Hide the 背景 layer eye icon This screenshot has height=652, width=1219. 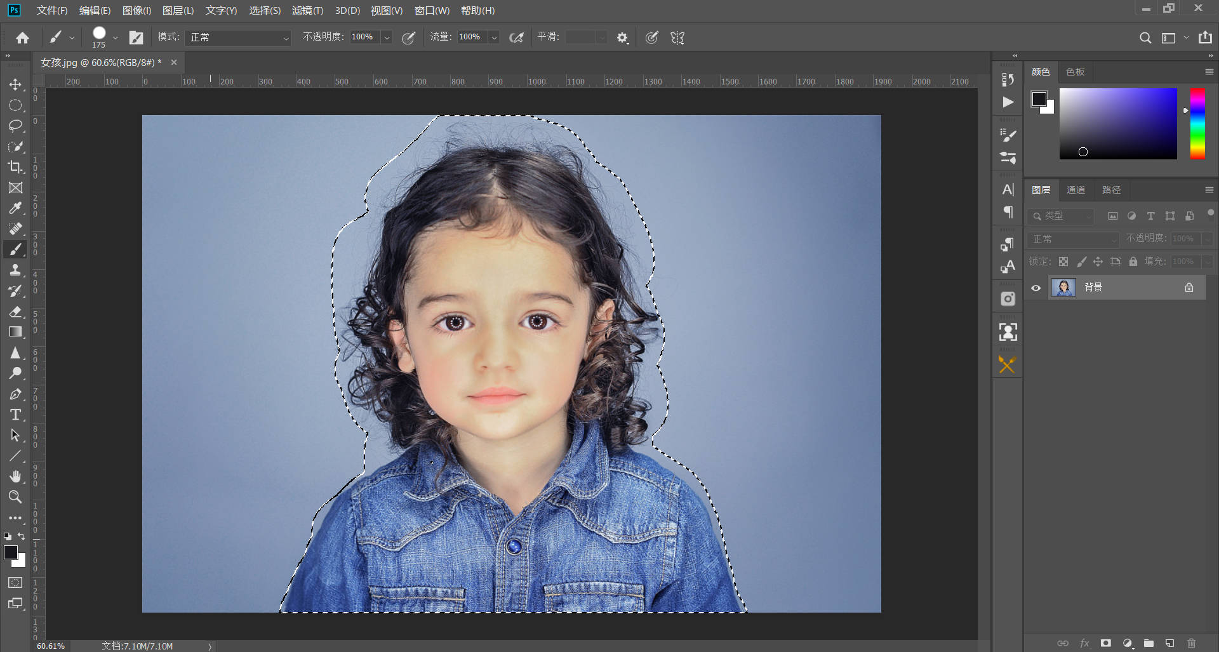[x=1036, y=288]
